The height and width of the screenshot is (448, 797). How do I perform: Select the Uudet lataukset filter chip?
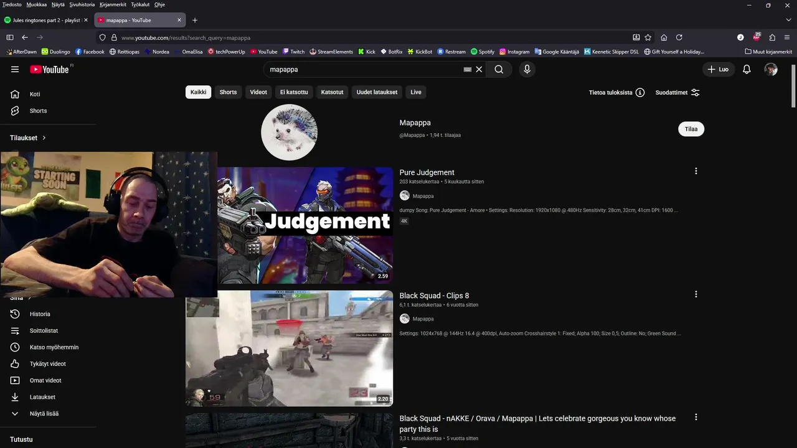tap(377, 92)
